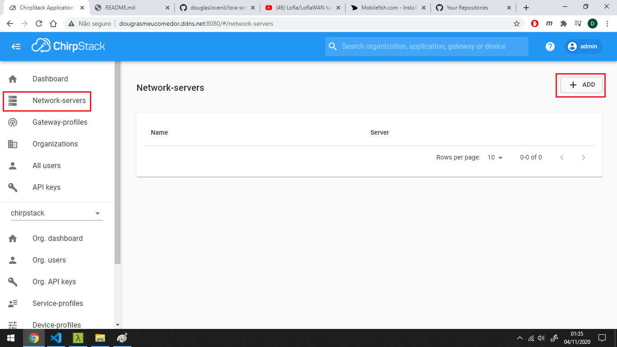The width and height of the screenshot is (617, 347).
Task: Click the Org. dashboard home icon
Action: pos(13,239)
